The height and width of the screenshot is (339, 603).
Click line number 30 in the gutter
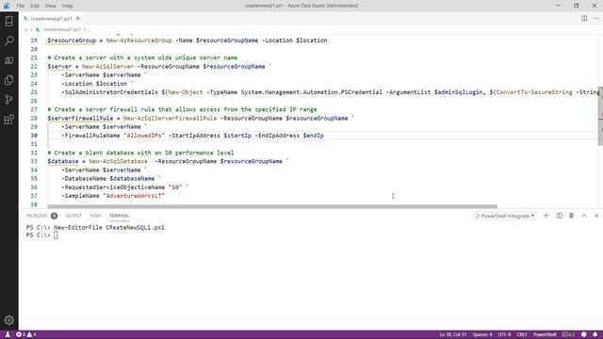tap(34, 136)
